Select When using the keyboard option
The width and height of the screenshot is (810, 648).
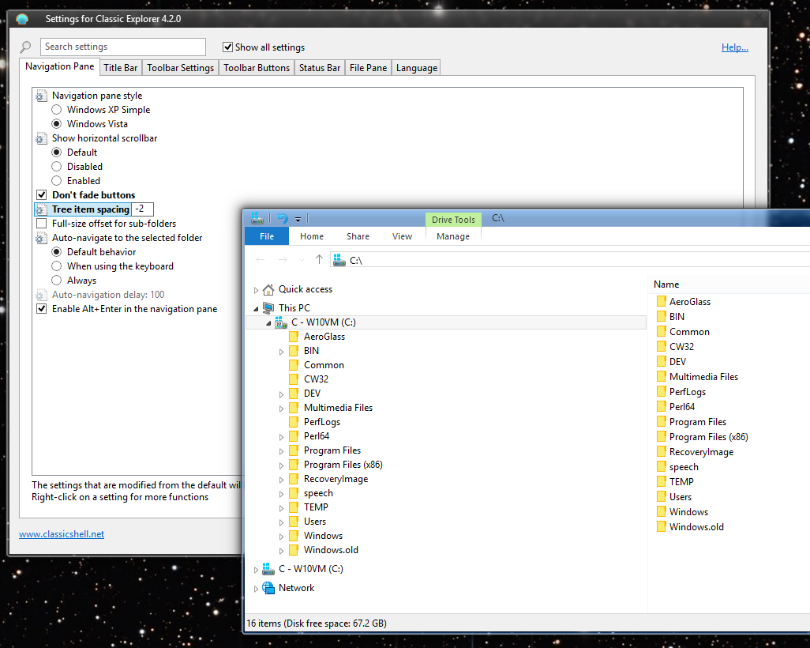(x=57, y=266)
